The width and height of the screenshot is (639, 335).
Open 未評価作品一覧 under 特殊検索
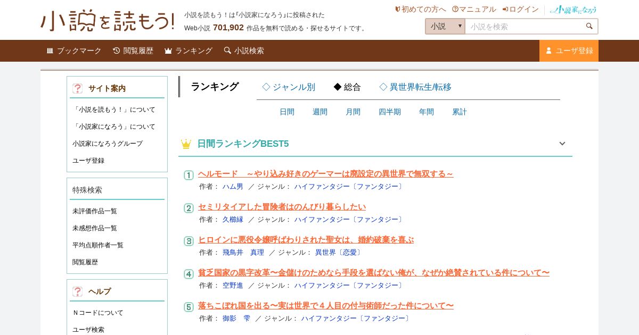point(95,211)
